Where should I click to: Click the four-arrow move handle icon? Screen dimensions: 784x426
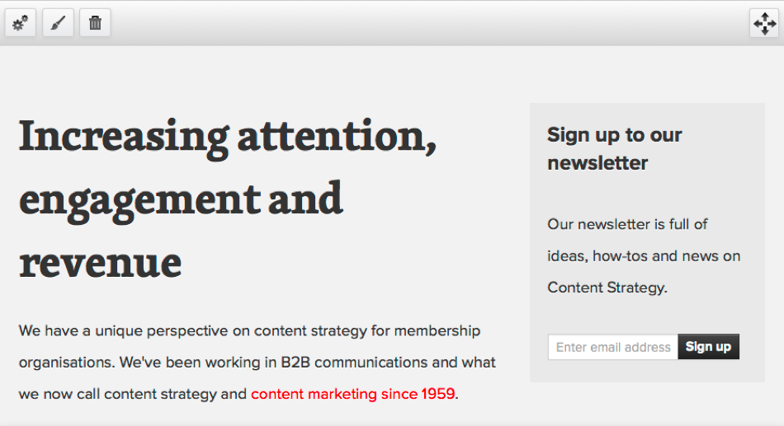764,23
